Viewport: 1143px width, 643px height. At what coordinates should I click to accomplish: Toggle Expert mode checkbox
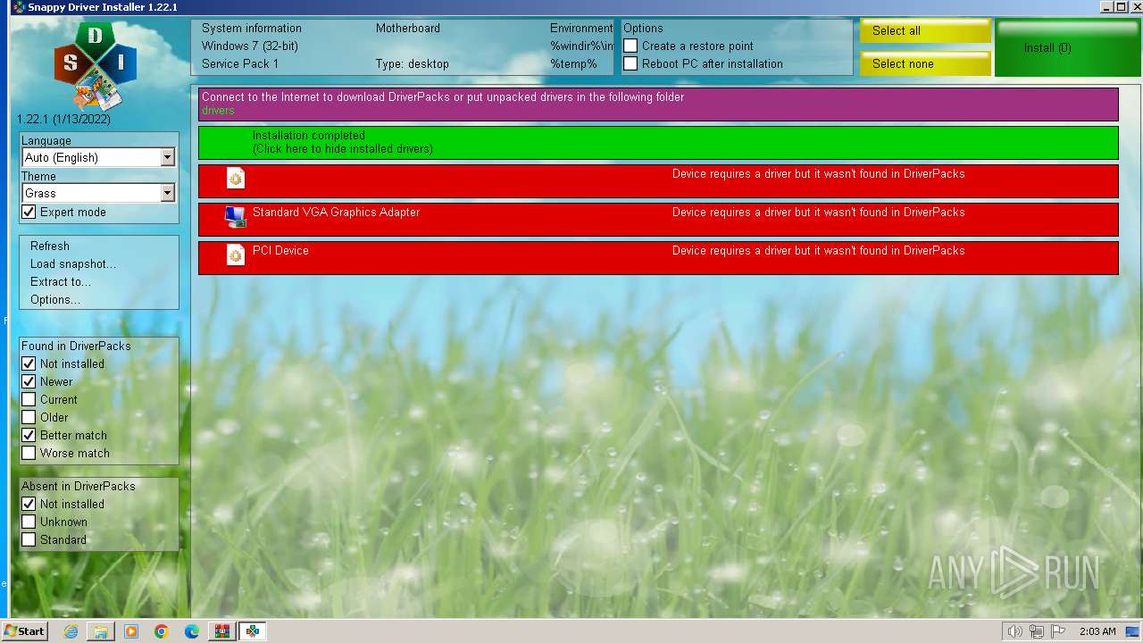pos(29,212)
